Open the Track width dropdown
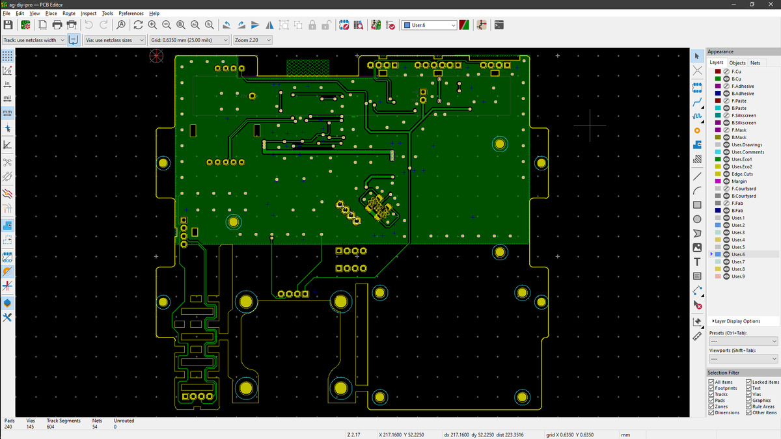Viewport: 781px width, 439px height. pyautogui.click(x=33, y=40)
